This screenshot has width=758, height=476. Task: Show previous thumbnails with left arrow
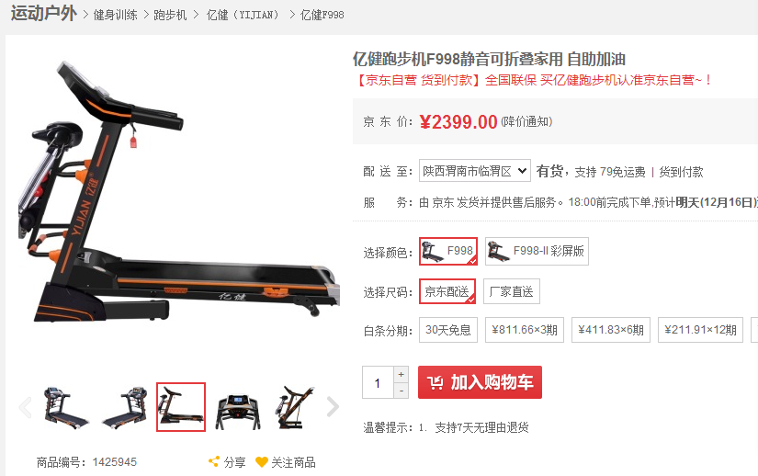click(25, 407)
